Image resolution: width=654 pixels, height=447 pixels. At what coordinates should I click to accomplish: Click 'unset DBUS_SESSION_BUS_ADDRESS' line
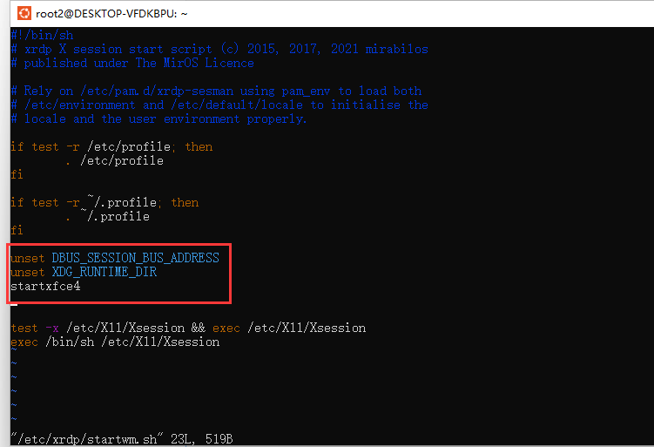pos(115,258)
